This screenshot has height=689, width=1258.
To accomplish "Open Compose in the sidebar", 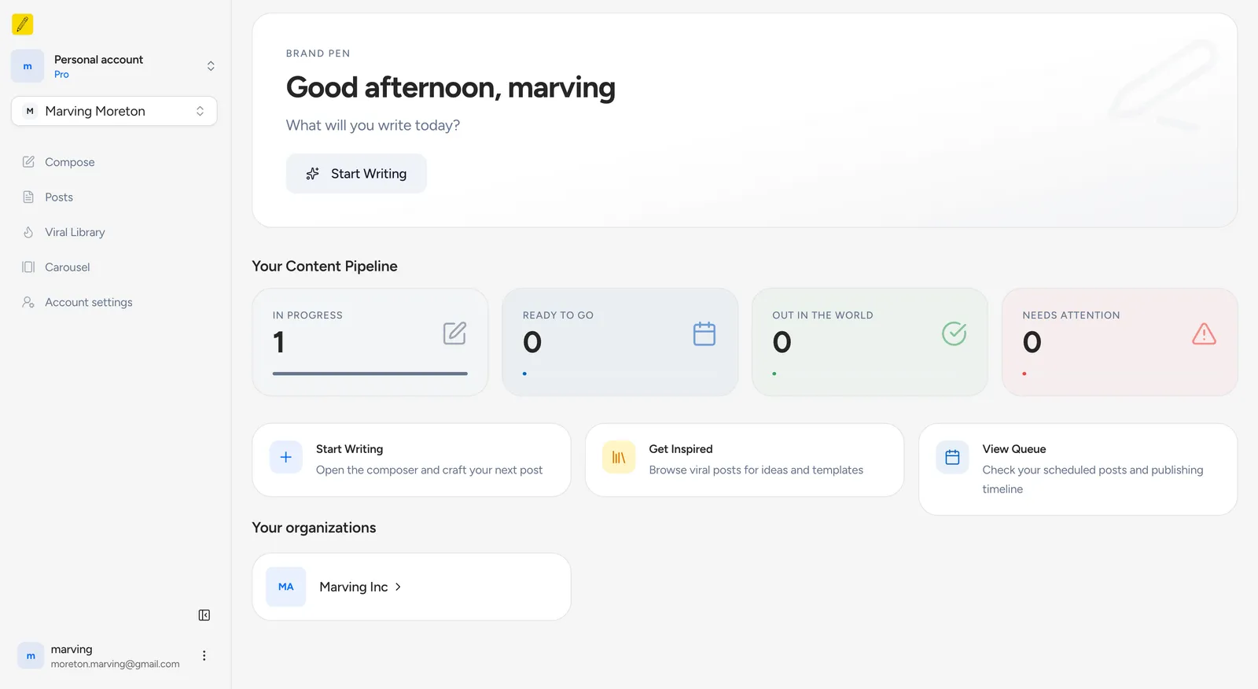I will pos(69,162).
